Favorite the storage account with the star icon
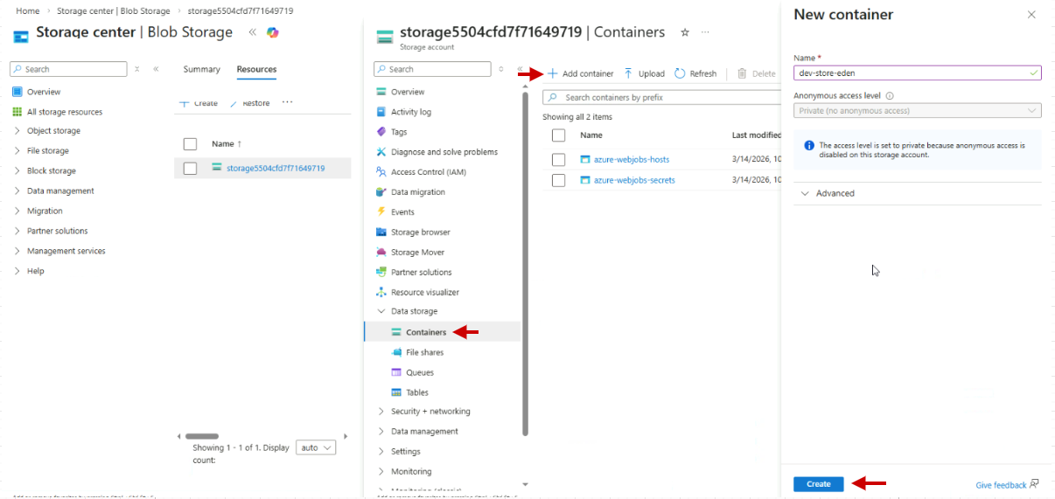Image resolution: width=1055 pixels, height=499 pixels. [x=685, y=32]
